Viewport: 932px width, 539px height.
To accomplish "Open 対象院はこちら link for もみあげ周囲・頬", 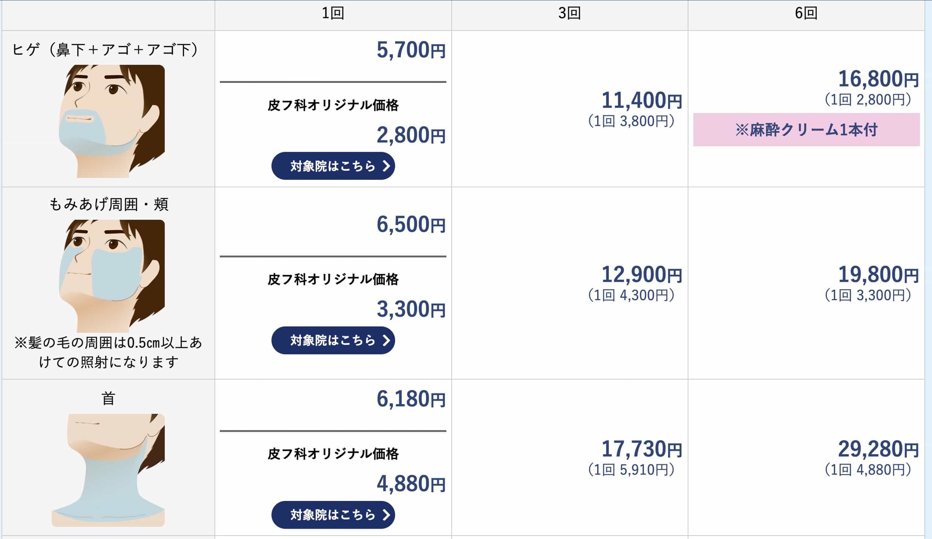I will [x=333, y=340].
